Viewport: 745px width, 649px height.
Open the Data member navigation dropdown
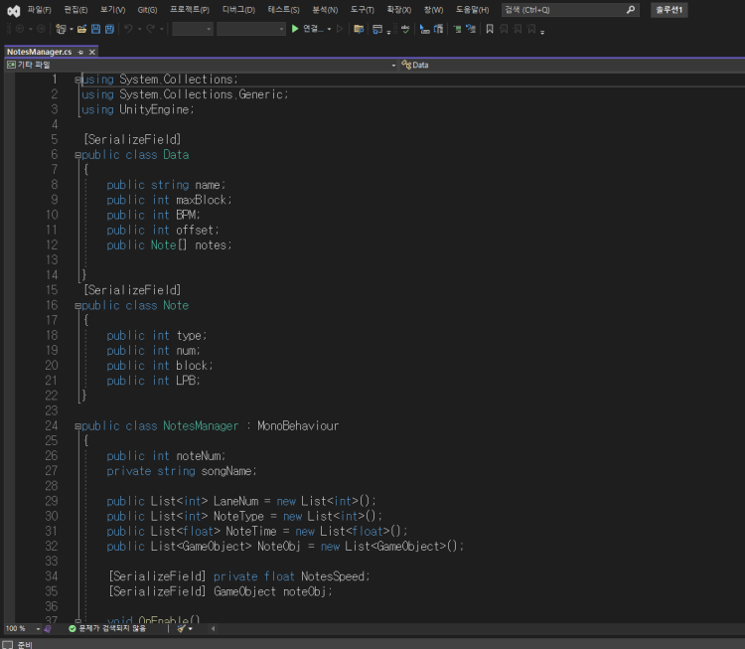pyautogui.click(x=572, y=66)
